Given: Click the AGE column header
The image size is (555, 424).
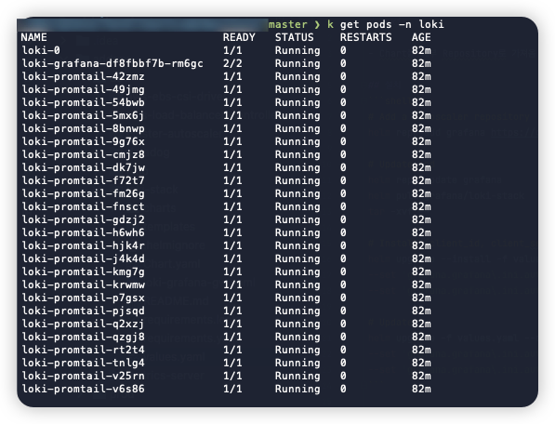Looking at the screenshot, I should tap(421, 37).
